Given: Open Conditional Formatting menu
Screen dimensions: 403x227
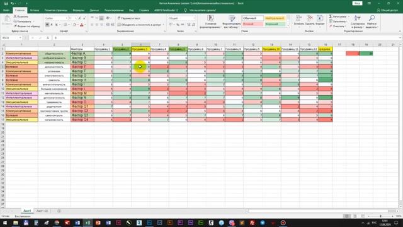Looking at the screenshot, I should pos(210,21).
